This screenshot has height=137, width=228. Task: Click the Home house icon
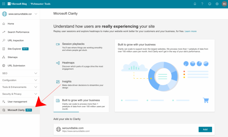click(4, 24)
